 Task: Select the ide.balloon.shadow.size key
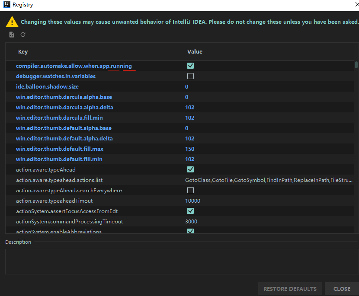point(47,87)
